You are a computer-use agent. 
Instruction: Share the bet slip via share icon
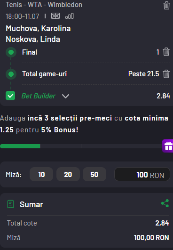(x=165, y=203)
